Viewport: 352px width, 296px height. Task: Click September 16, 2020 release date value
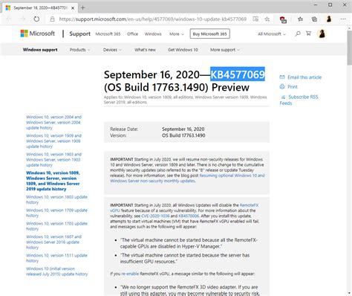(x=183, y=129)
